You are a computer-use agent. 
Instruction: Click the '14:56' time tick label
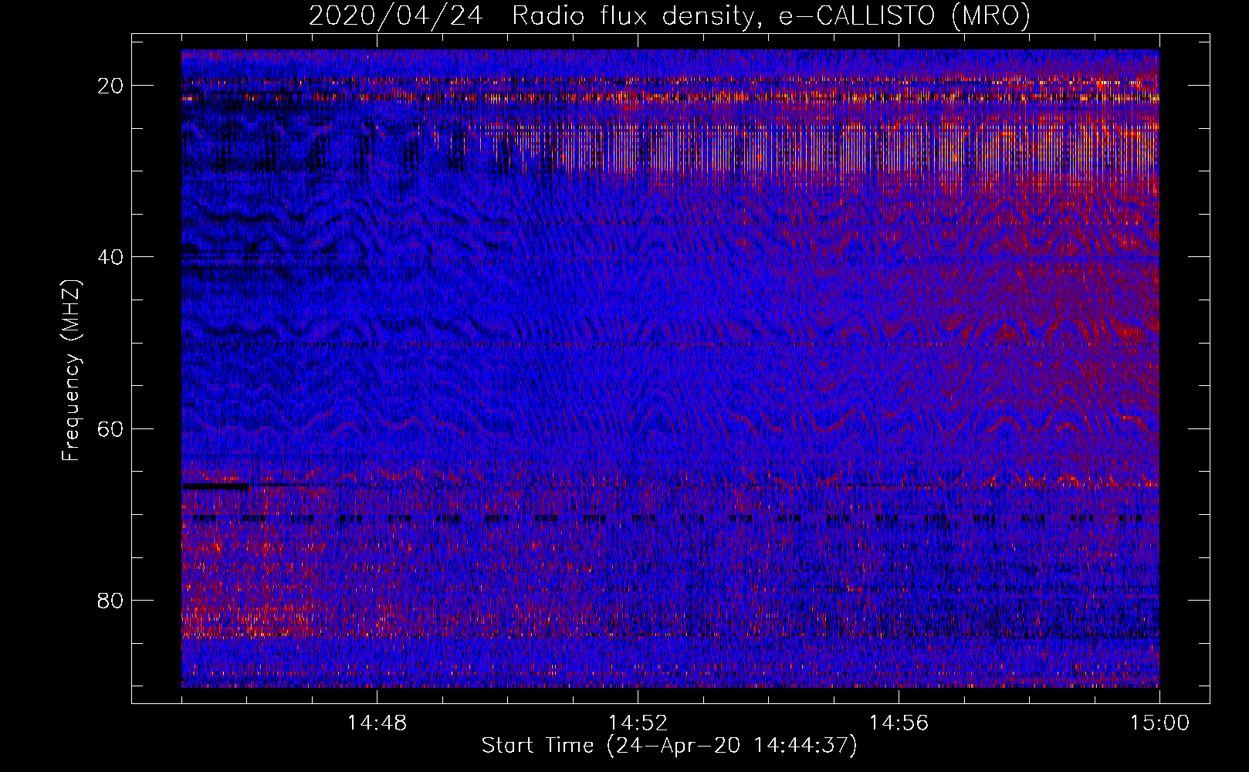pos(899,723)
